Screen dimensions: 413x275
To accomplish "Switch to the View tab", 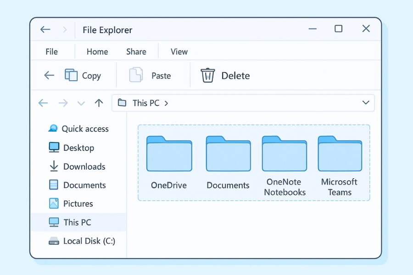I will pos(179,51).
